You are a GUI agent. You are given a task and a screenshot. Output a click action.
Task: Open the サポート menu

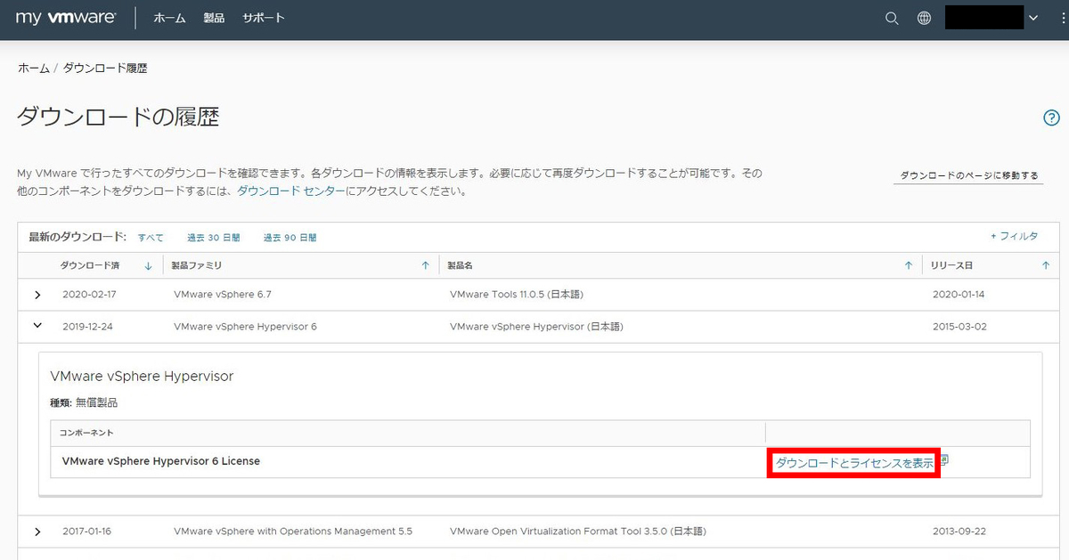point(263,17)
